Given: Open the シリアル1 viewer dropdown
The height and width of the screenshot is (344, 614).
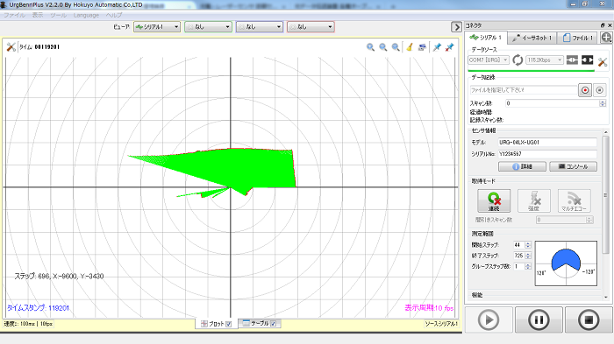Looking at the screenshot, I should tap(157, 26).
